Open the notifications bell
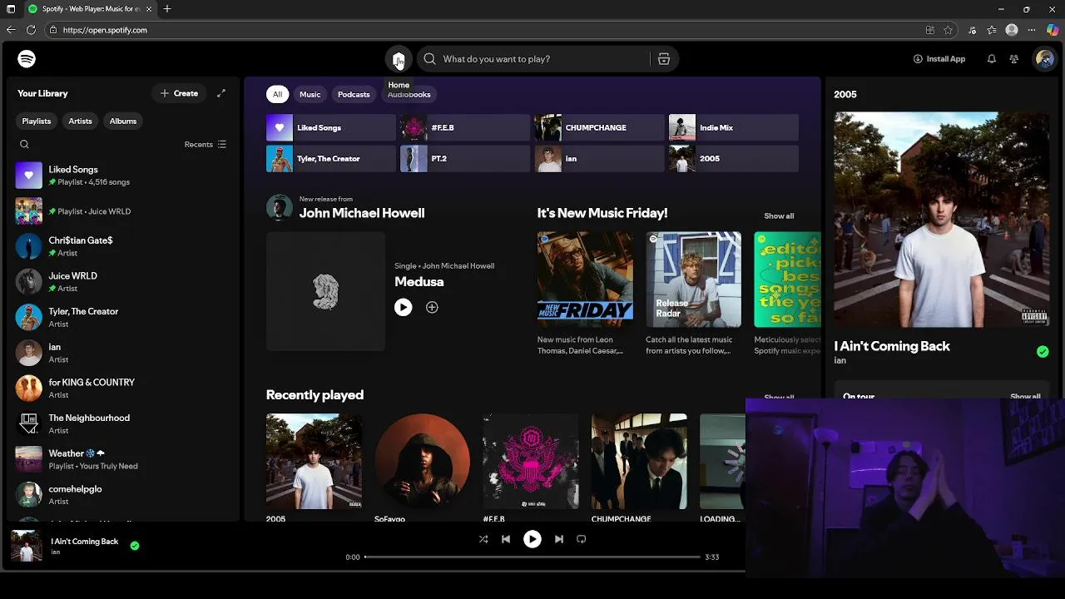The height and width of the screenshot is (599, 1065). tap(991, 59)
